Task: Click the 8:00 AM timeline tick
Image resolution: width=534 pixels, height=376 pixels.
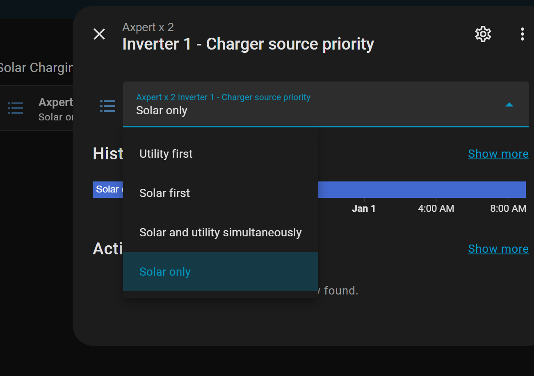Action: (x=508, y=208)
